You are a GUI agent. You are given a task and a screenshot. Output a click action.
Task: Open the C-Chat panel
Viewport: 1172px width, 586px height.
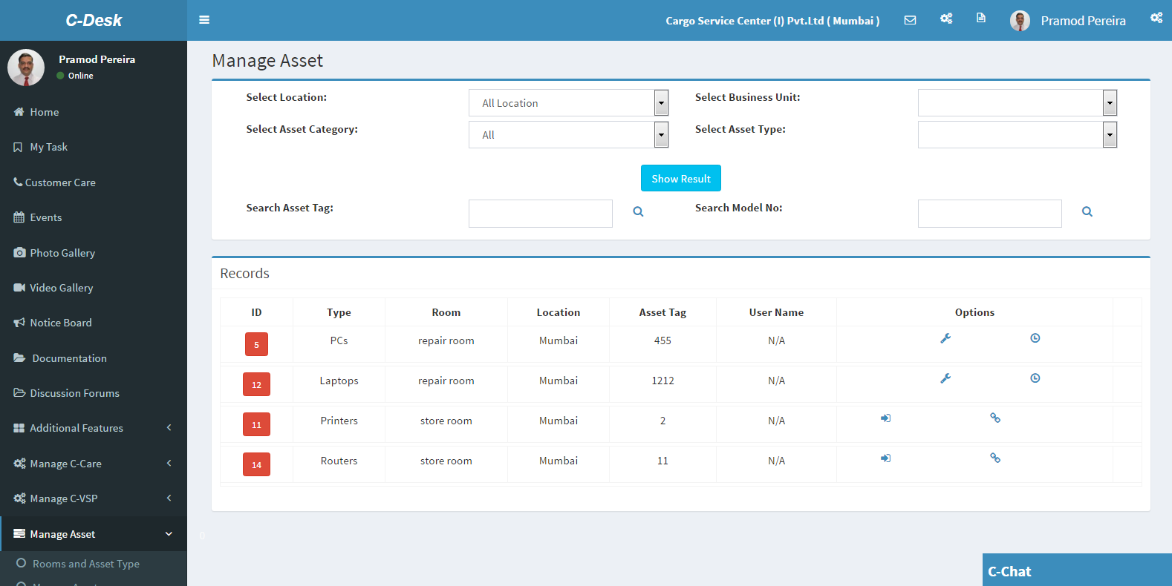click(1077, 570)
